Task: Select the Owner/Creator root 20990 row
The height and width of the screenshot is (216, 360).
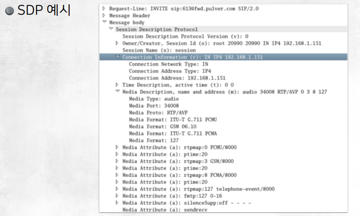Action: (x=222, y=43)
